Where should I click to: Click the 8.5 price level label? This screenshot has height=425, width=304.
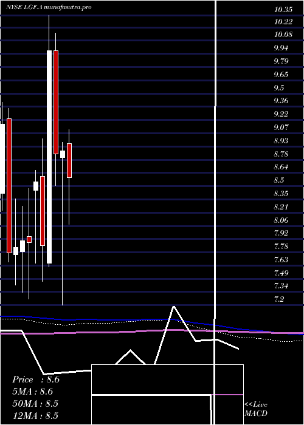pos(279,180)
